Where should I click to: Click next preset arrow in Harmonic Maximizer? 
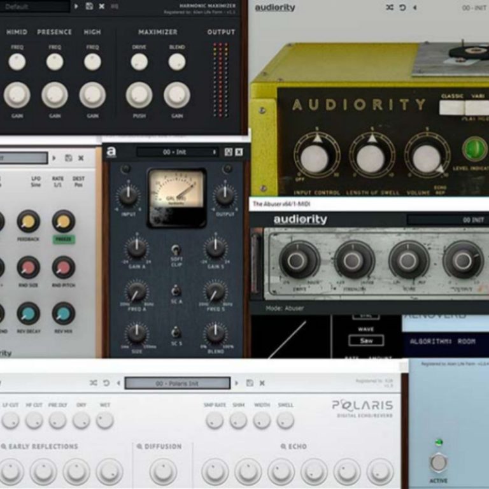(x=76, y=6)
